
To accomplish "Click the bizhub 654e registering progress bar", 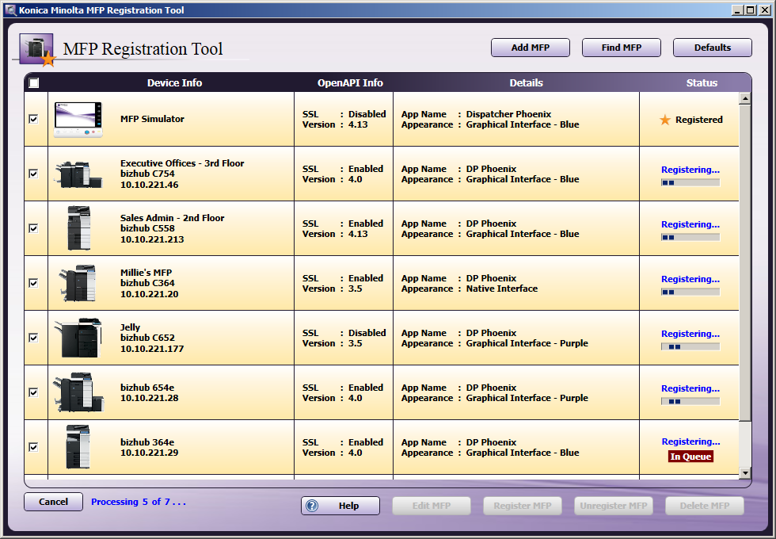I will [690, 401].
